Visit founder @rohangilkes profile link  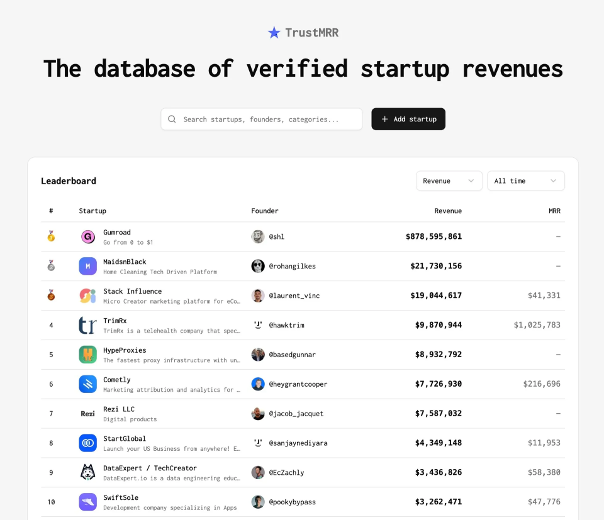pos(292,267)
